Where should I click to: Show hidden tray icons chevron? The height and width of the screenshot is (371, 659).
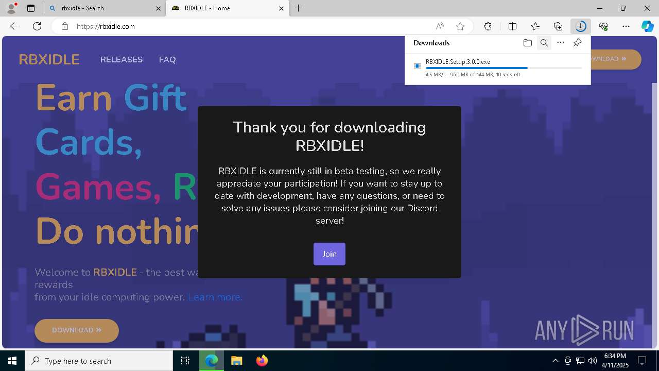tap(555, 361)
